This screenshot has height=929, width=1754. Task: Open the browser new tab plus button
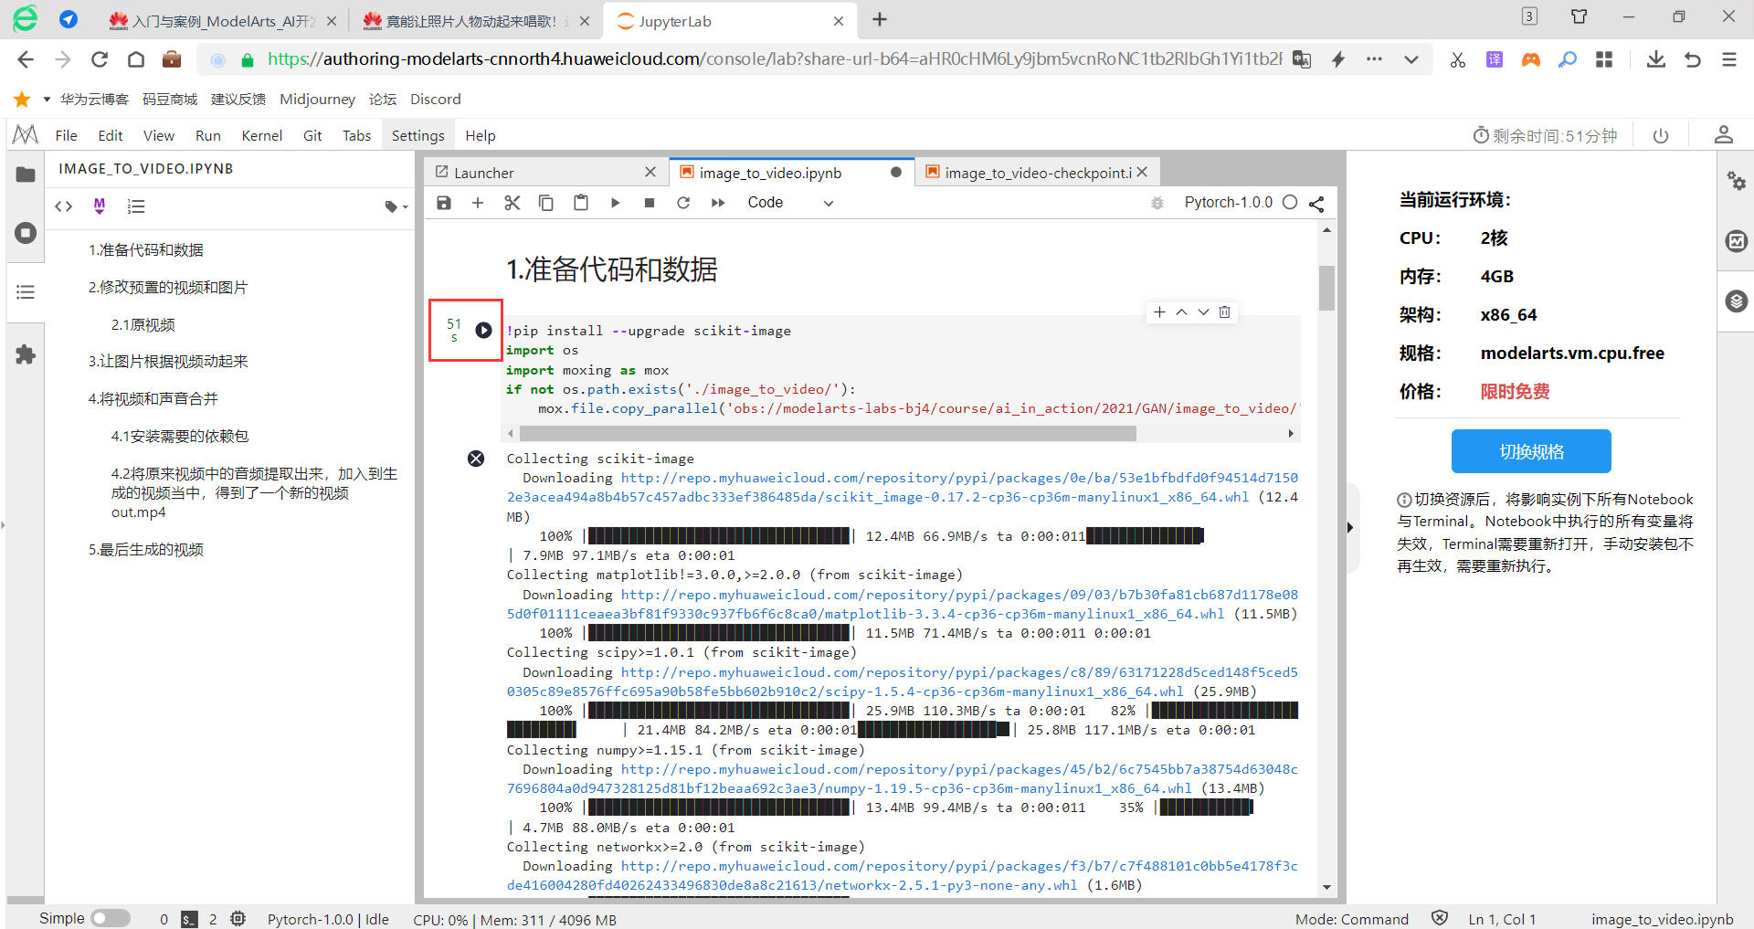point(880,19)
